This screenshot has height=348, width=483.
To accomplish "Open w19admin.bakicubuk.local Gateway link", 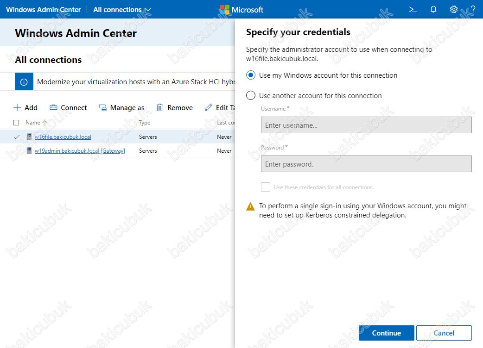I will pyautogui.click(x=80, y=151).
